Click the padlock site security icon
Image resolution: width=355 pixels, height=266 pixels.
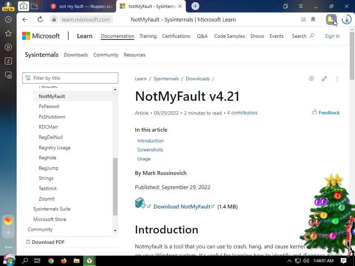point(54,19)
